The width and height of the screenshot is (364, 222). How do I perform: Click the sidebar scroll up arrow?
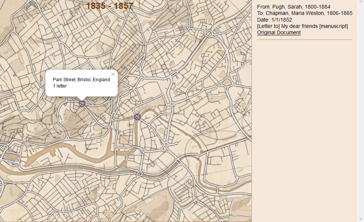coord(360,3)
